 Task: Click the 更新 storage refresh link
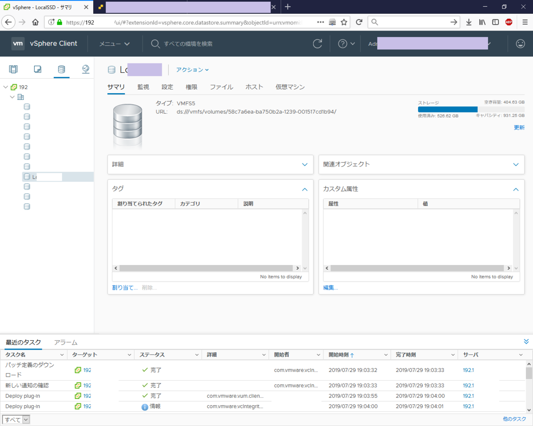tap(519, 127)
